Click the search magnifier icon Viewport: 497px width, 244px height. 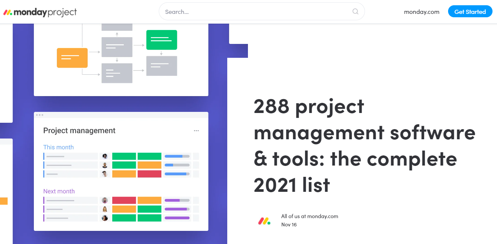tap(355, 12)
